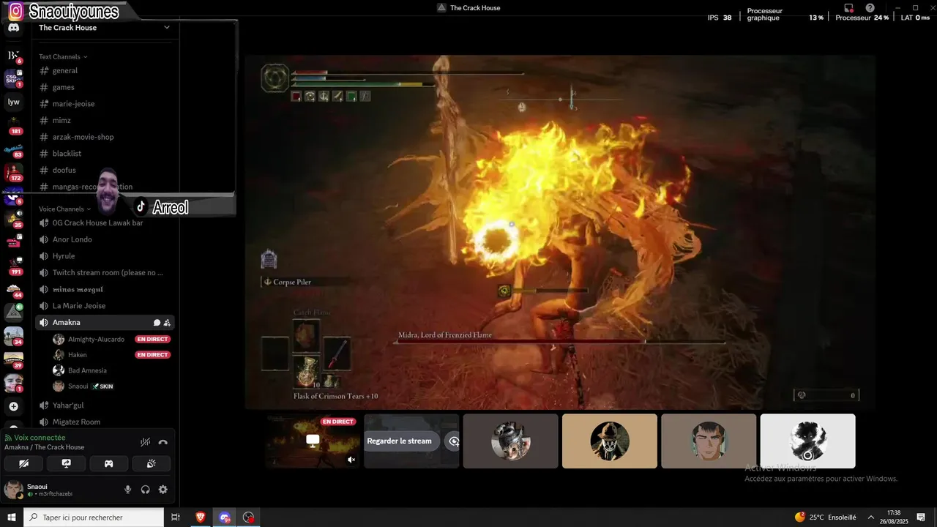Open server icon with 83 badge
Viewport: 937px width, 527px height.
pyautogui.click(x=13, y=149)
